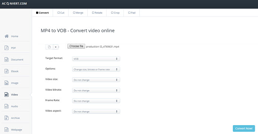The height and width of the screenshot is (134, 258).
Task: Click the production ID_4769631.mp4 filename
Action: tap(102, 46)
